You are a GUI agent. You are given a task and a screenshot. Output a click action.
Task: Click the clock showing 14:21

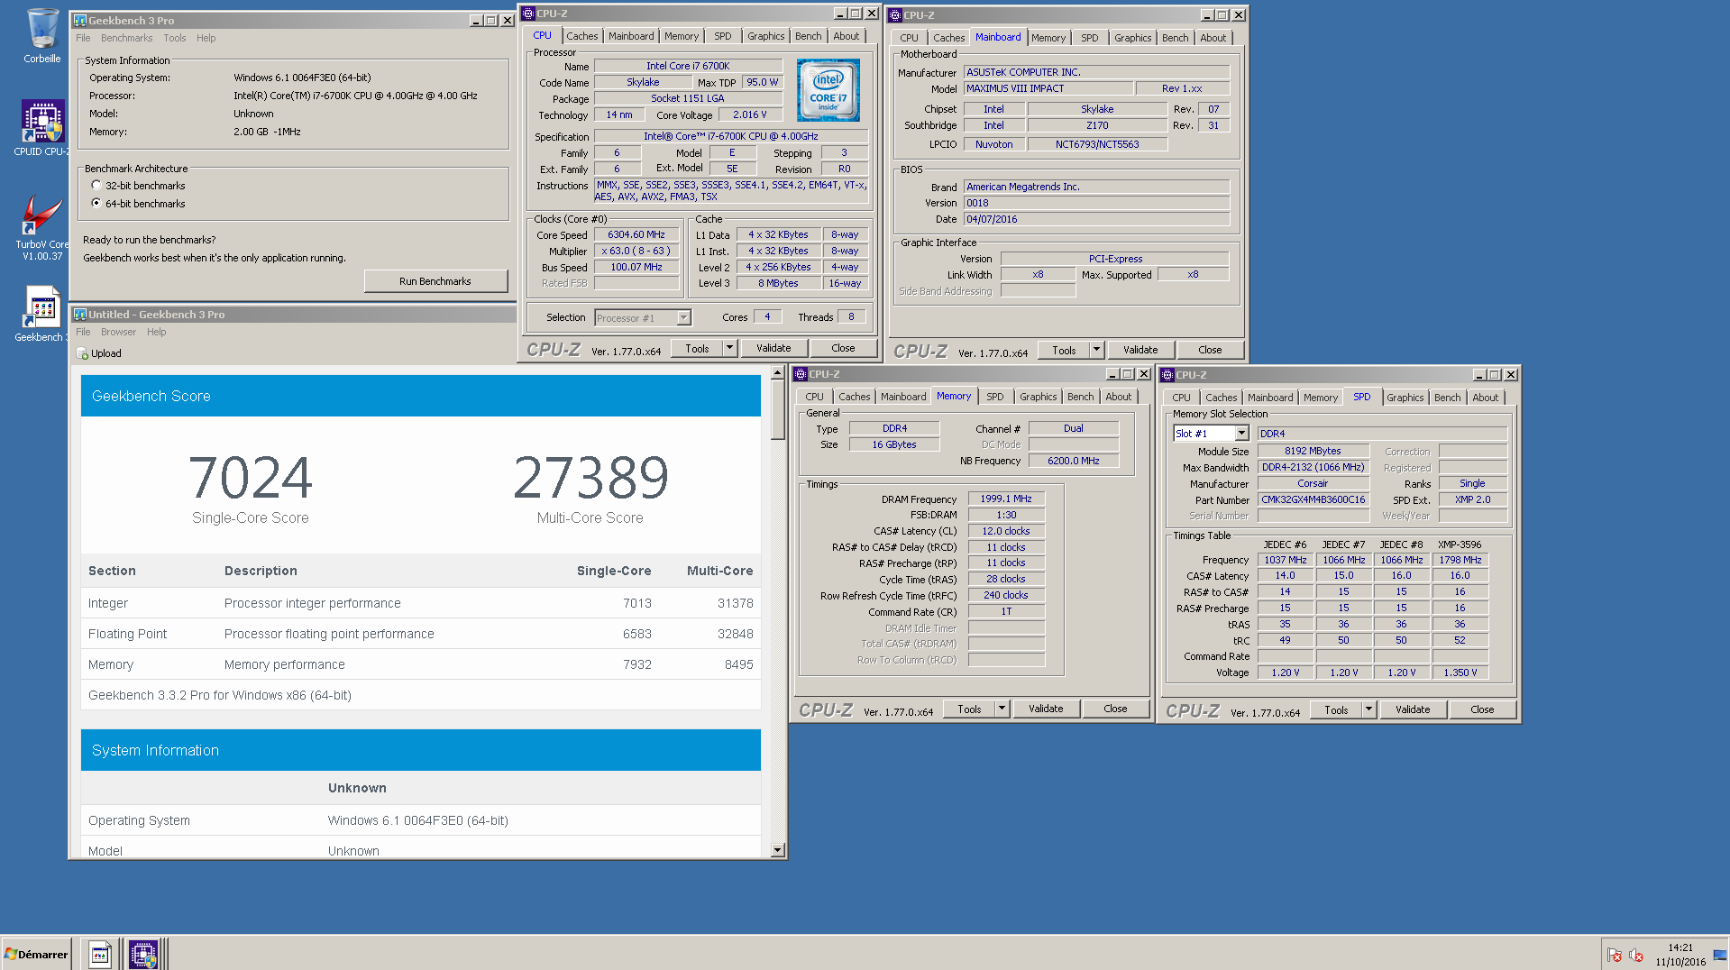point(1680,947)
